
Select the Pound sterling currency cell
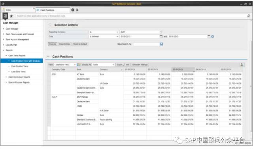point(111,119)
